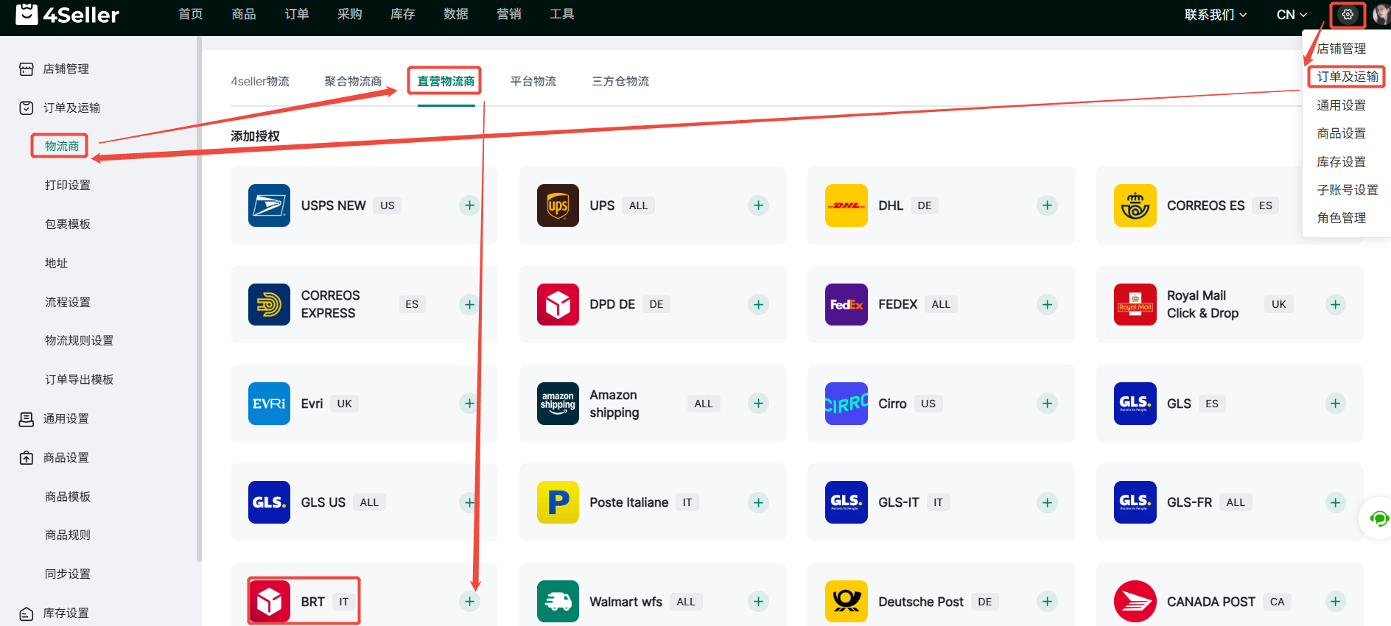Open 工具 in the top menu
This screenshot has width=1391, height=626.
click(562, 14)
